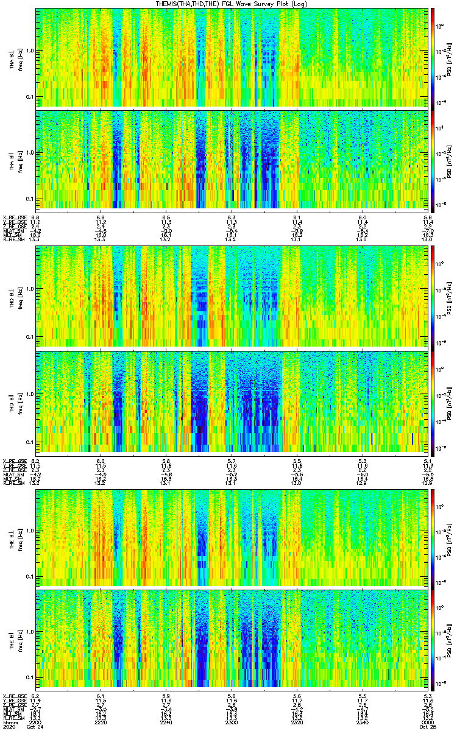Click the 0.1 frequency tick of THA B-parallel
This screenshot has width=457, height=731.
(x=29, y=198)
